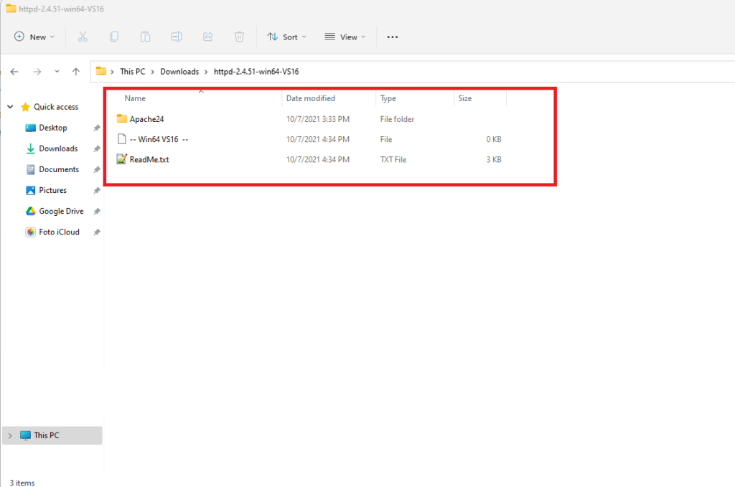735x487 pixels.
Task: Sort by the Size column header
Action: [x=465, y=98]
